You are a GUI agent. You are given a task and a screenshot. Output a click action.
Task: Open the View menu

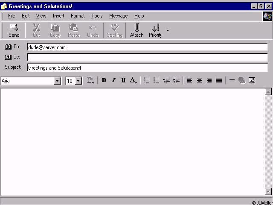pos(41,16)
